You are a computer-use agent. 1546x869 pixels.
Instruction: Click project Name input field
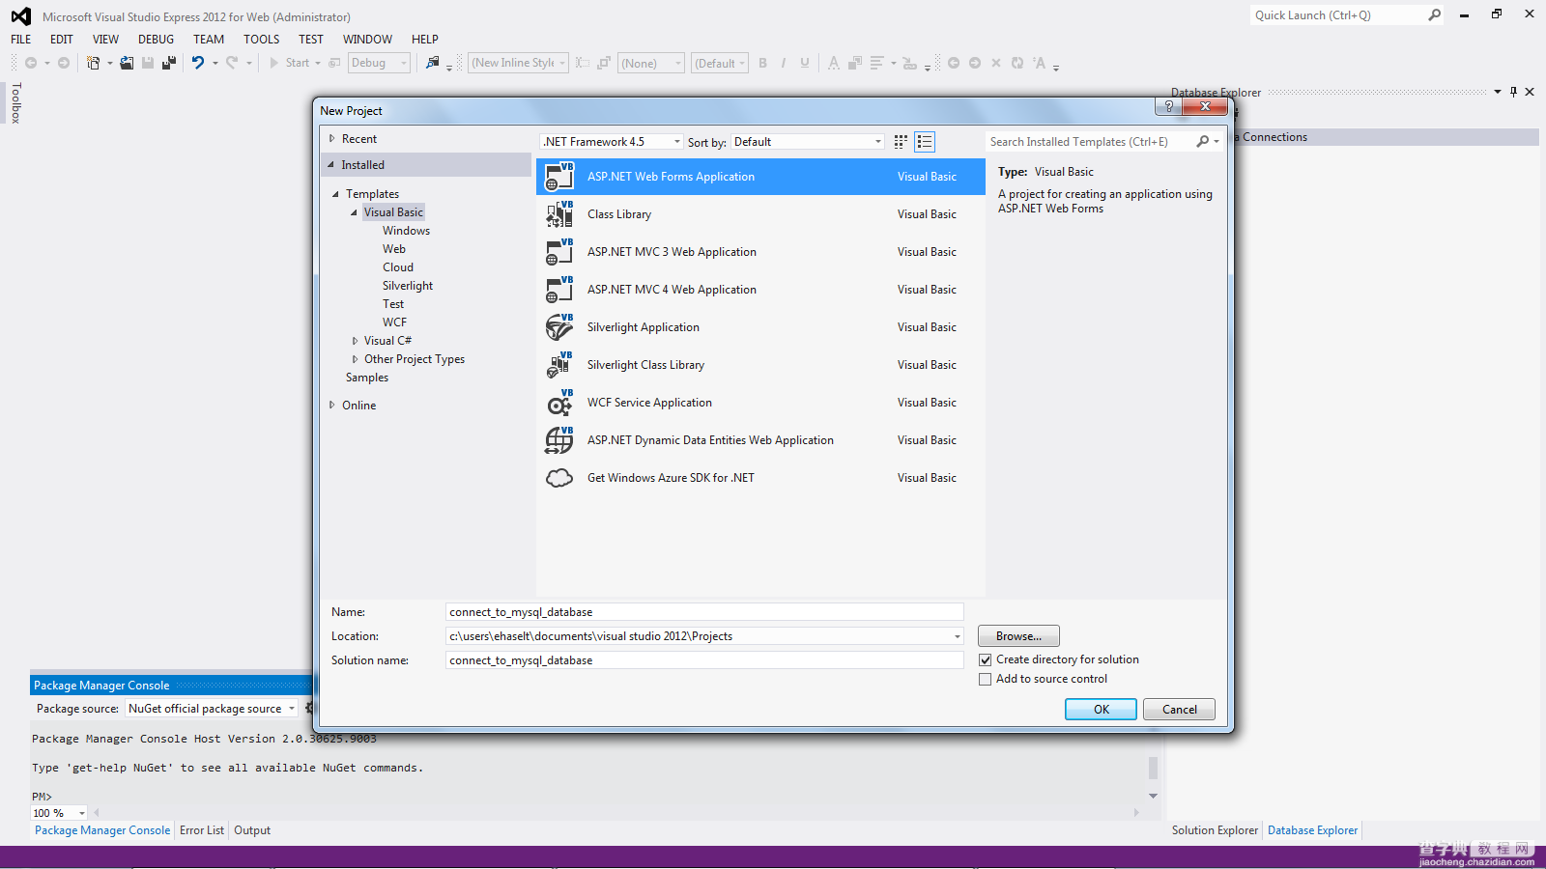tap(705, 612)
